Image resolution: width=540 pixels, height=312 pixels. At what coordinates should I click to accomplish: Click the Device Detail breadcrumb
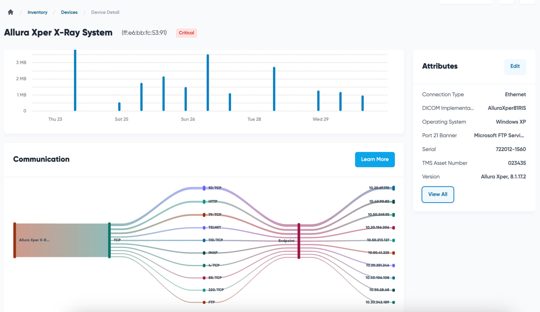[x=105, y=12]
